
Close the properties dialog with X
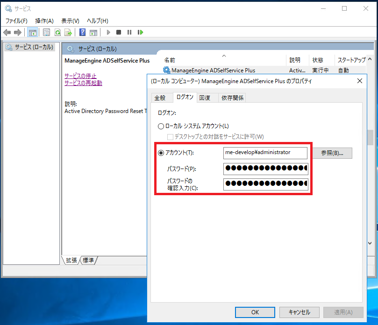tap(360, 81)
